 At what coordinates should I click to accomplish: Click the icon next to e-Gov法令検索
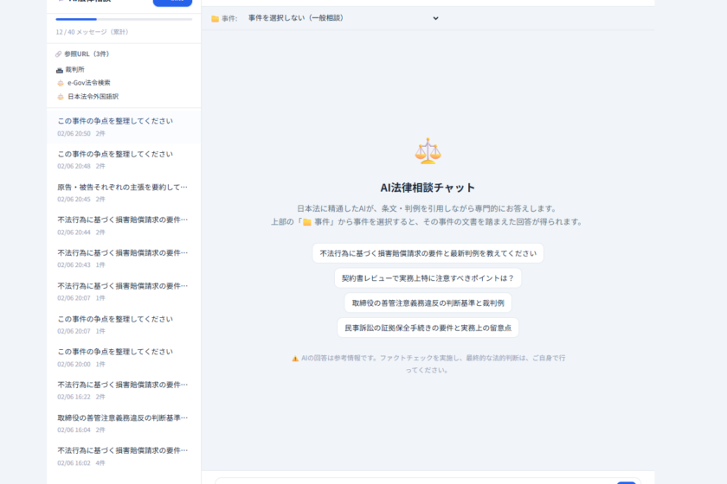pos(60,83)
